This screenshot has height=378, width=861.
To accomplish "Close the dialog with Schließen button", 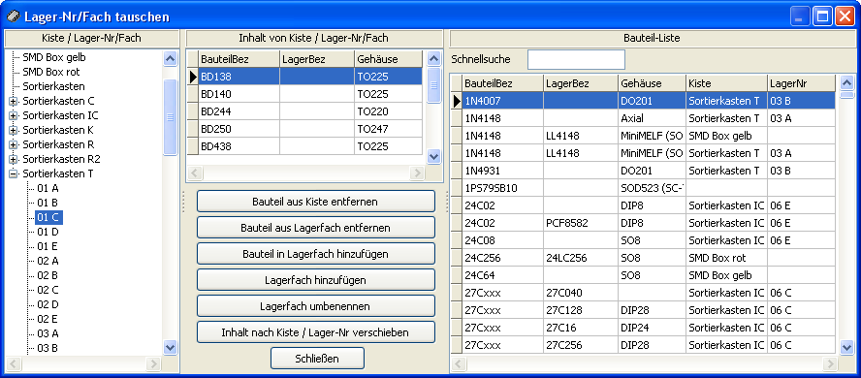I will 317,359.
